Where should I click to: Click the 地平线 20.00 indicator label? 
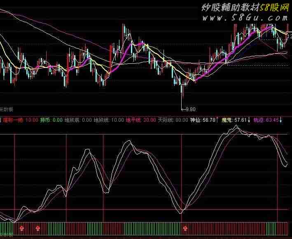pyautogui.click(x=141, y=120)
